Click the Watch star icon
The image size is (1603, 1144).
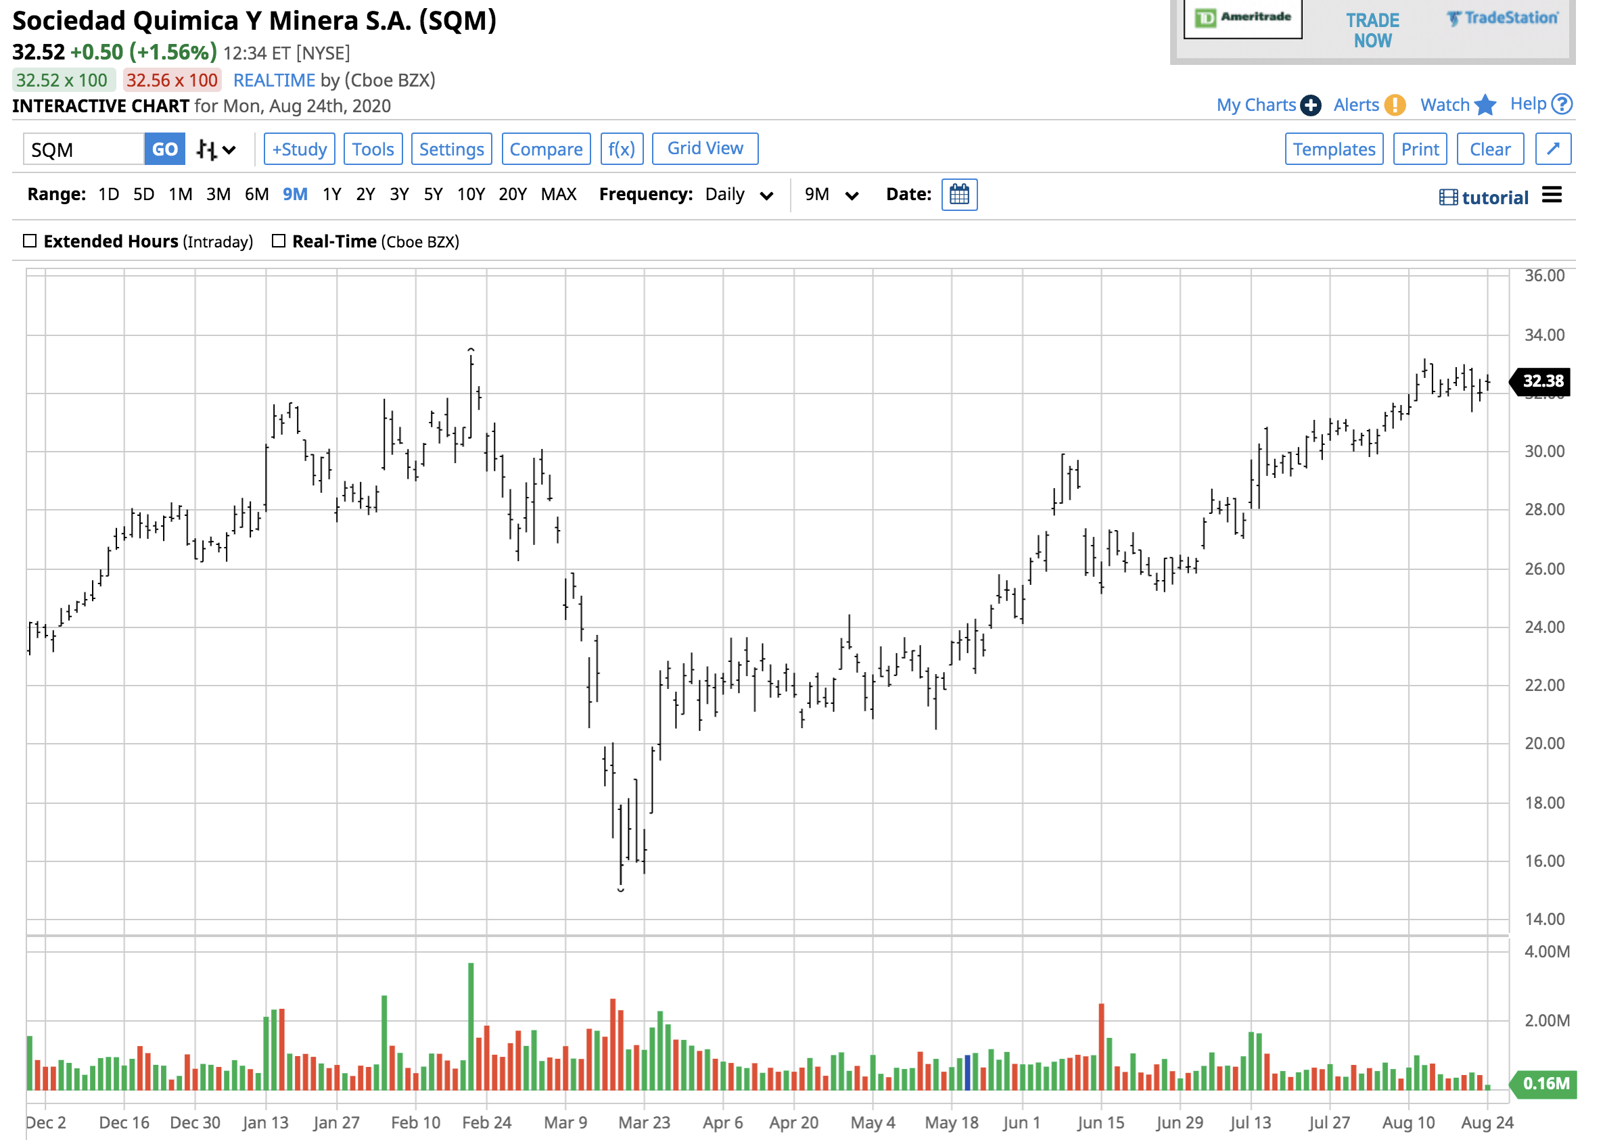1485,104
